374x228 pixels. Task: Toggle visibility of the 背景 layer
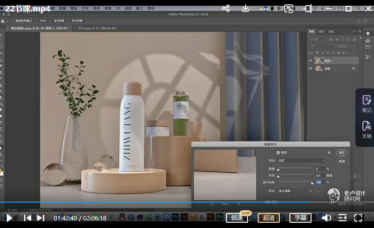311,68
